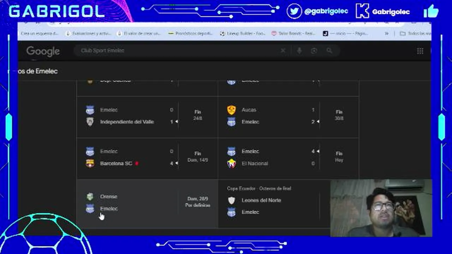452x254 pixels.
Task: Click the 'Fin 24/8' match status
Action: [198, 115]
